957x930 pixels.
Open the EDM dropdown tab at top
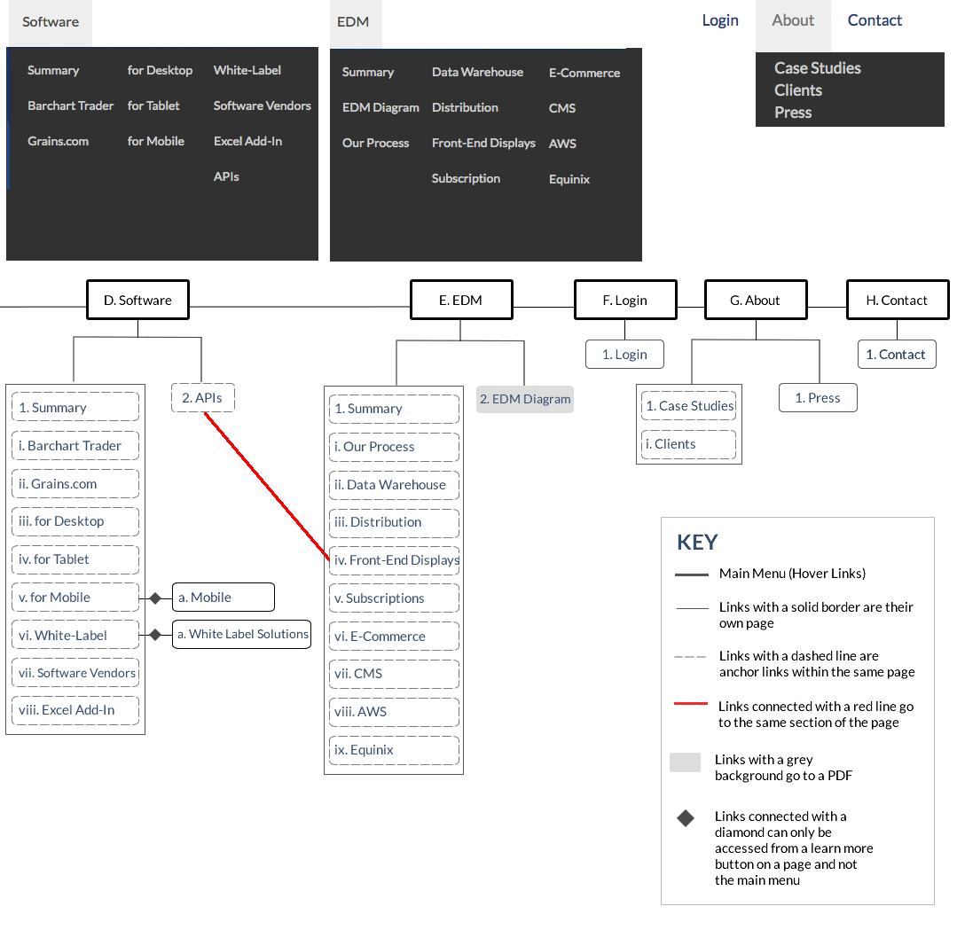(353, 22)
